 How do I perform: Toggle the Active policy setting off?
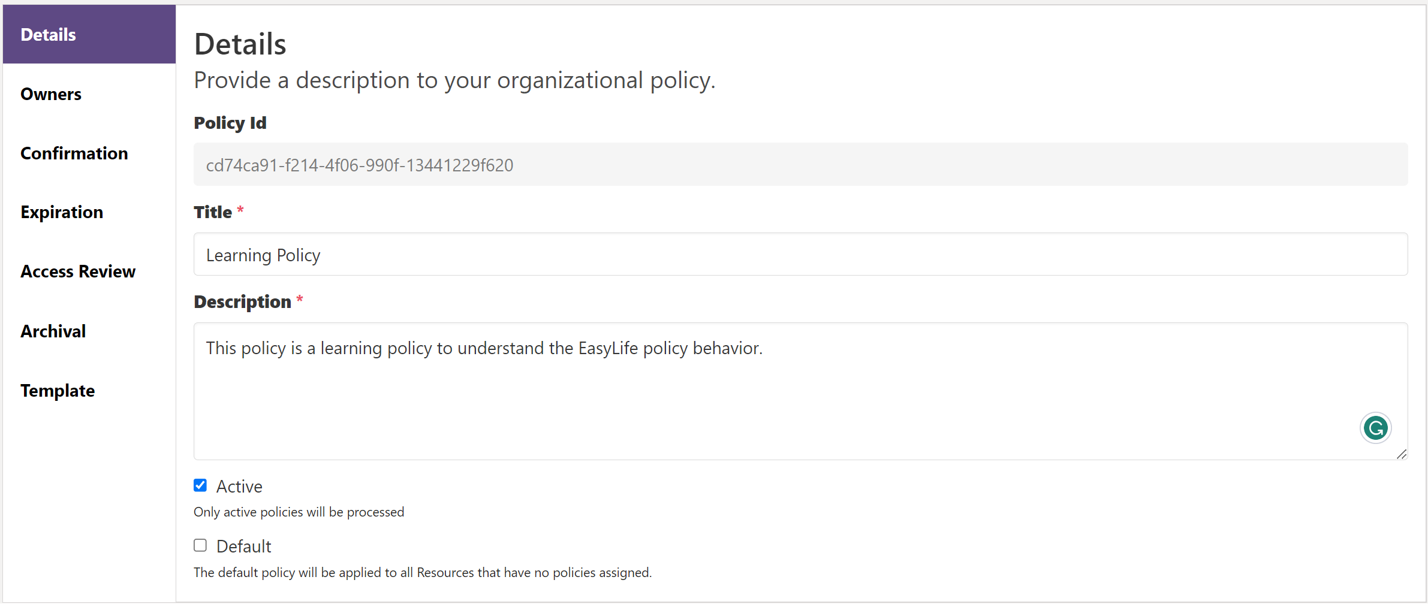click(x=200, y=485)
